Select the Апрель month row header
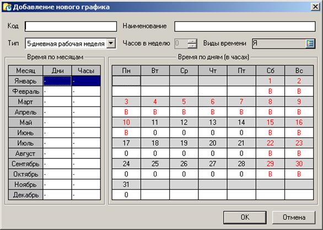 coord(25,112)
